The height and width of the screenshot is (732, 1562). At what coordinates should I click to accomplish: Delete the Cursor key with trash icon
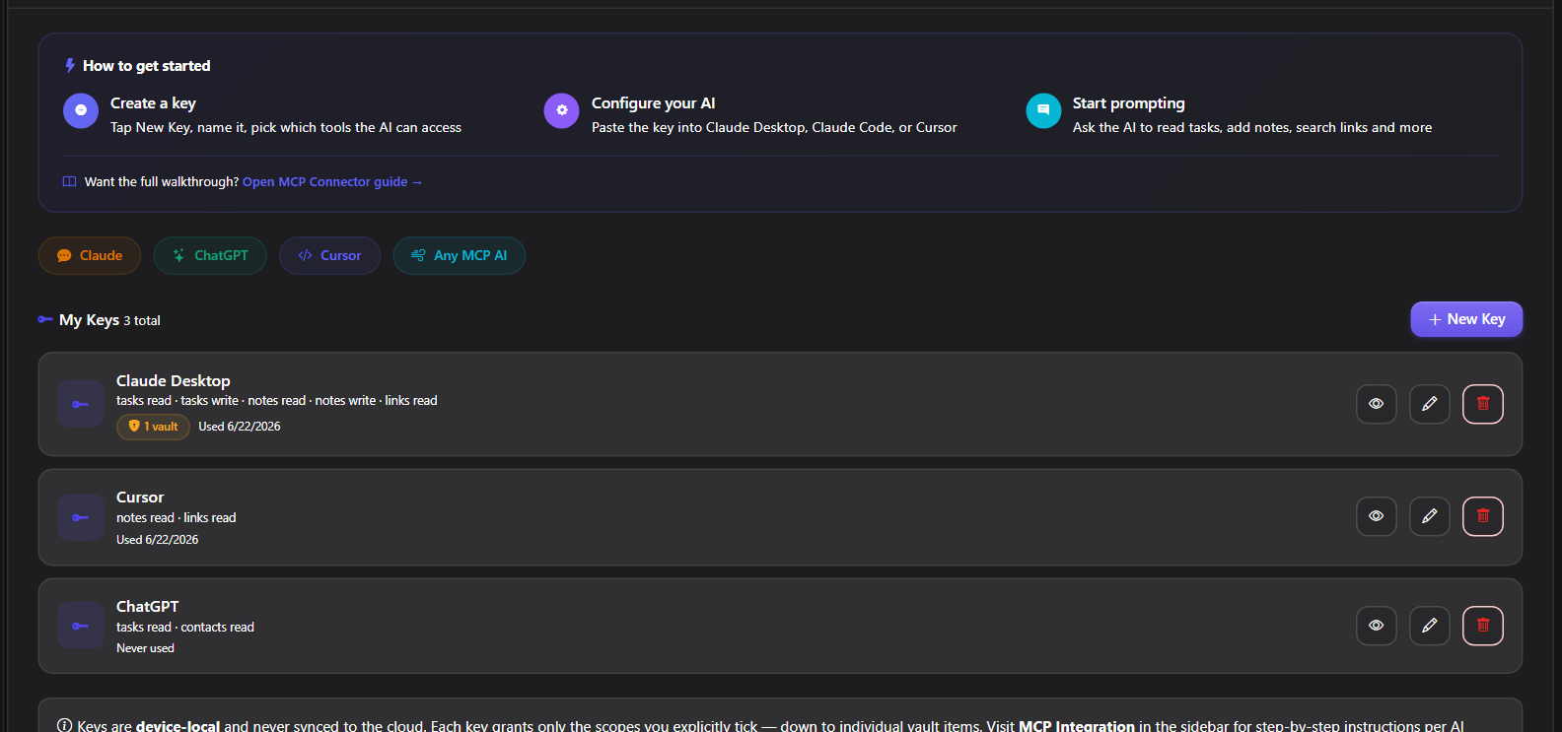[1482, 516]
